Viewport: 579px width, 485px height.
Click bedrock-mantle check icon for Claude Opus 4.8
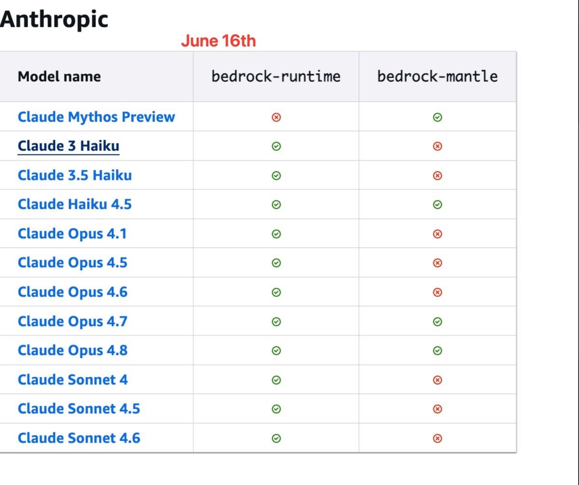[x=437, y=350]
